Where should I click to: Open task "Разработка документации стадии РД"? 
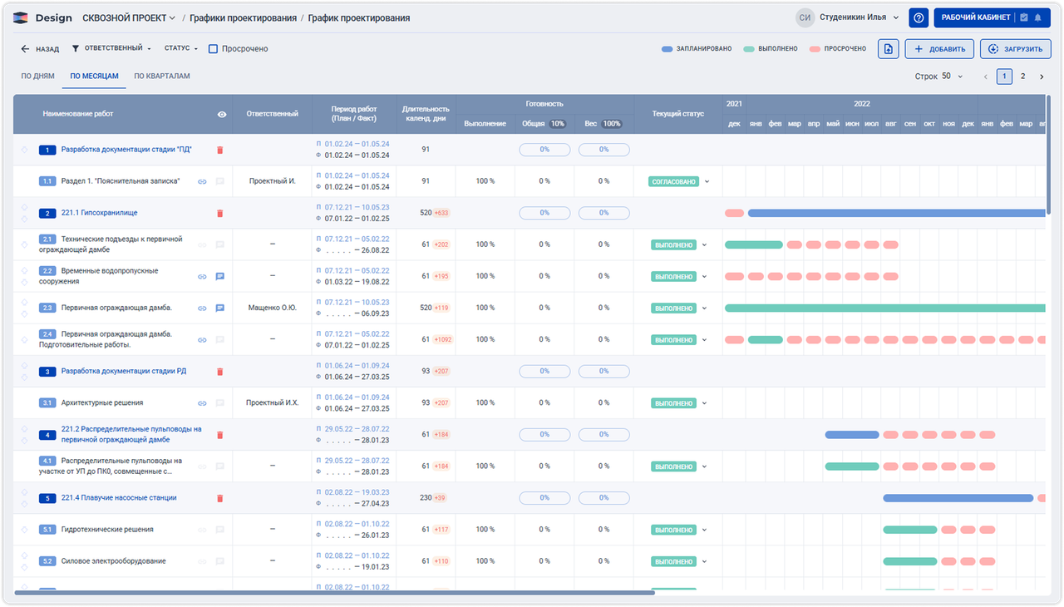click(x=125, y=371)
